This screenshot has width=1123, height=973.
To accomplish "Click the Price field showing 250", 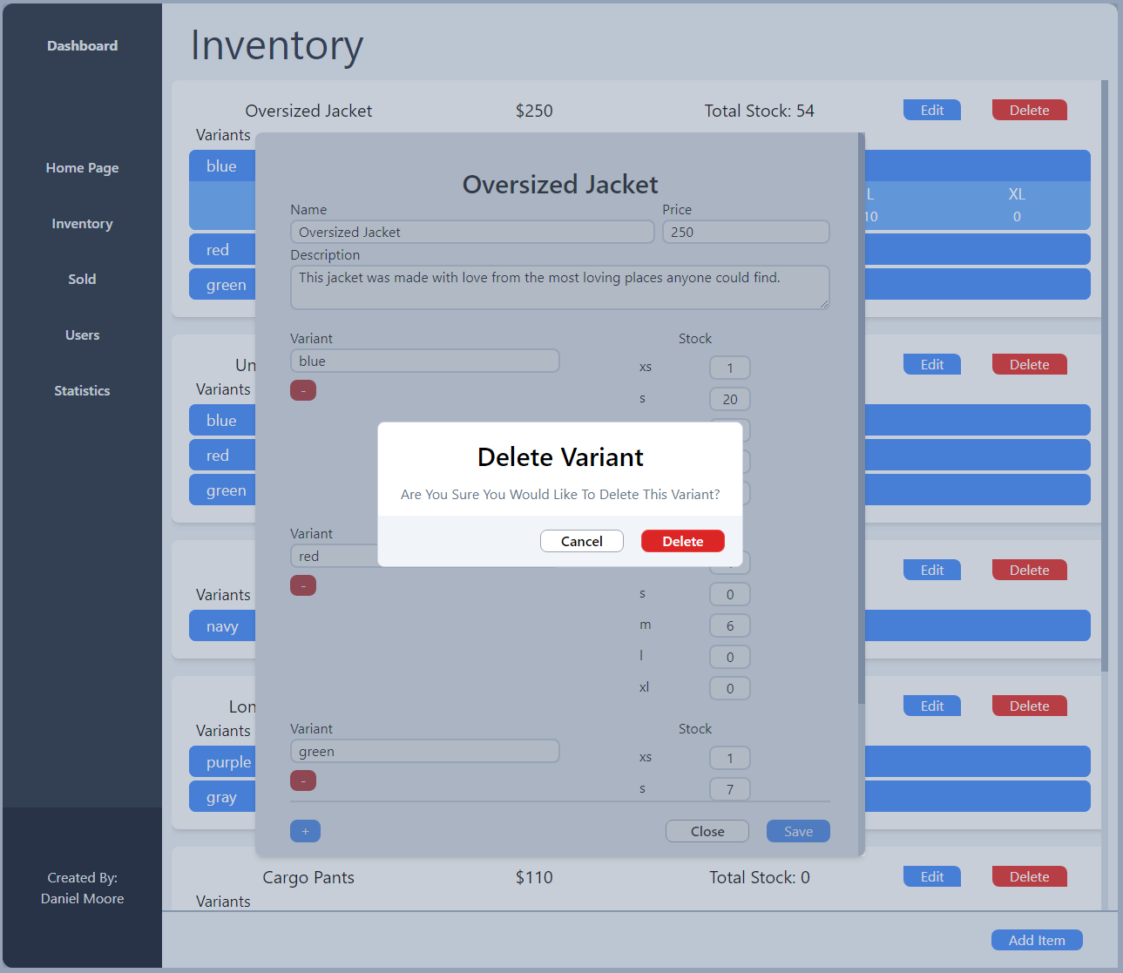I will pyautogui.click(x=746, y=232).
